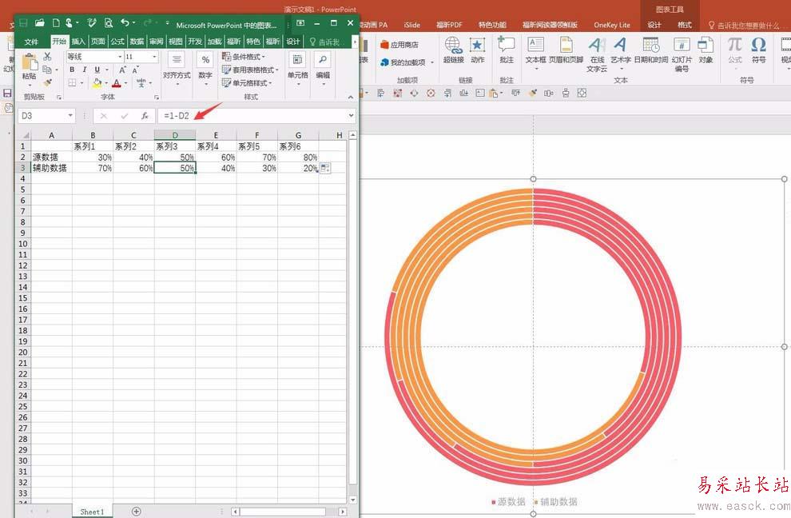
Task: Insert an object (对象) in PowerPoint
Action: coord(706,50)
